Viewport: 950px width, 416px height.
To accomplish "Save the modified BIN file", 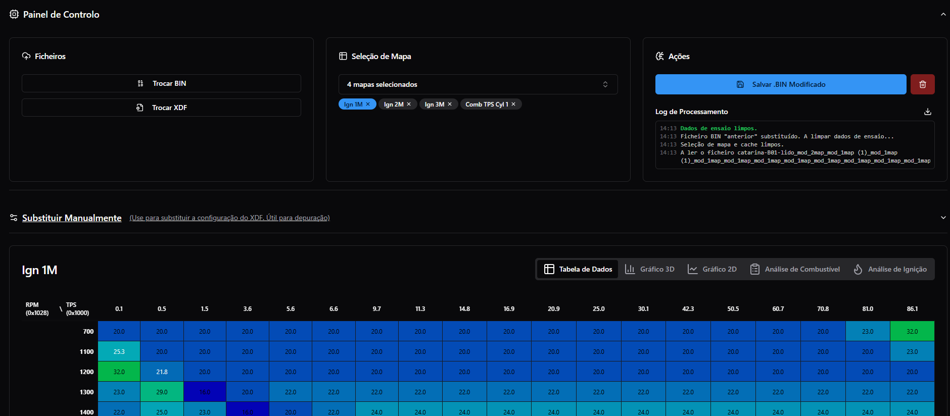I will click(x=780, y=84).
